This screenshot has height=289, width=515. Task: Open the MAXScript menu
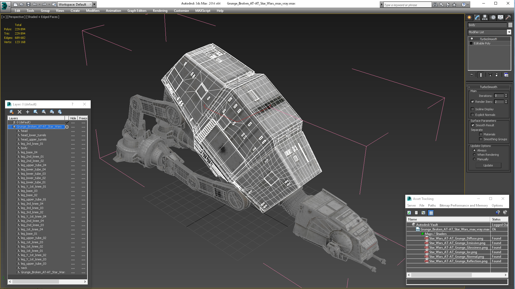[x=203, y=11]
